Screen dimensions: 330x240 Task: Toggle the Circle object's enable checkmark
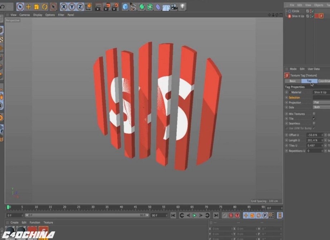point(313,11)
